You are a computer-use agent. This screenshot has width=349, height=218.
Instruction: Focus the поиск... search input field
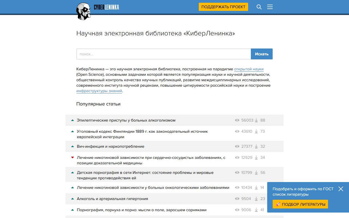(164, 54)
